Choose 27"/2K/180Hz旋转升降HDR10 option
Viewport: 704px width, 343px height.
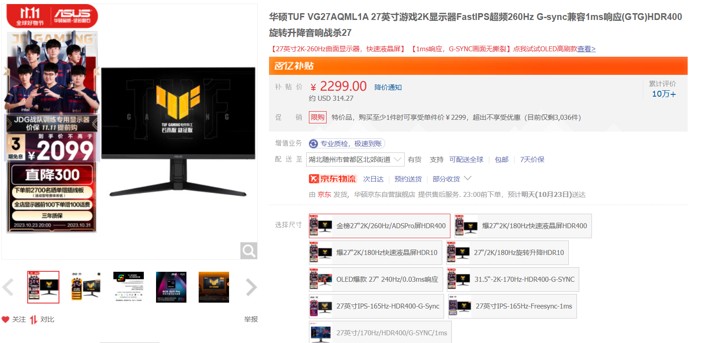click(x=507, y=253)
